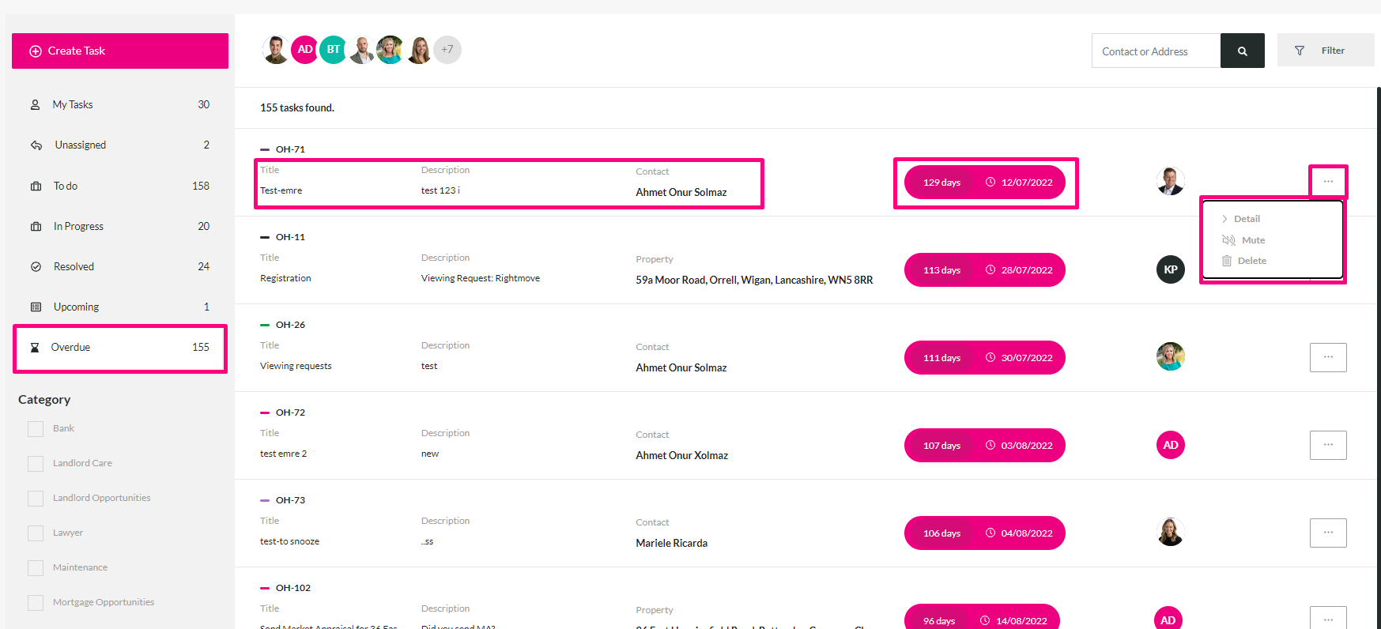Viewport: 1381px width, 629px height.
Task: Click the search magnifier button
Action: click(1243, 51)
